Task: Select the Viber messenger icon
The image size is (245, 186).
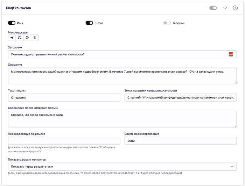Action: coord(27,38)
